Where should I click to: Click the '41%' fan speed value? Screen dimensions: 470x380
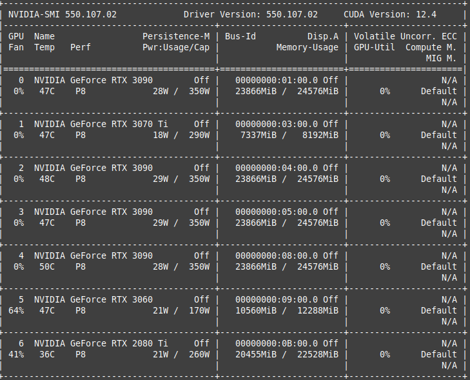coord(16,354)
